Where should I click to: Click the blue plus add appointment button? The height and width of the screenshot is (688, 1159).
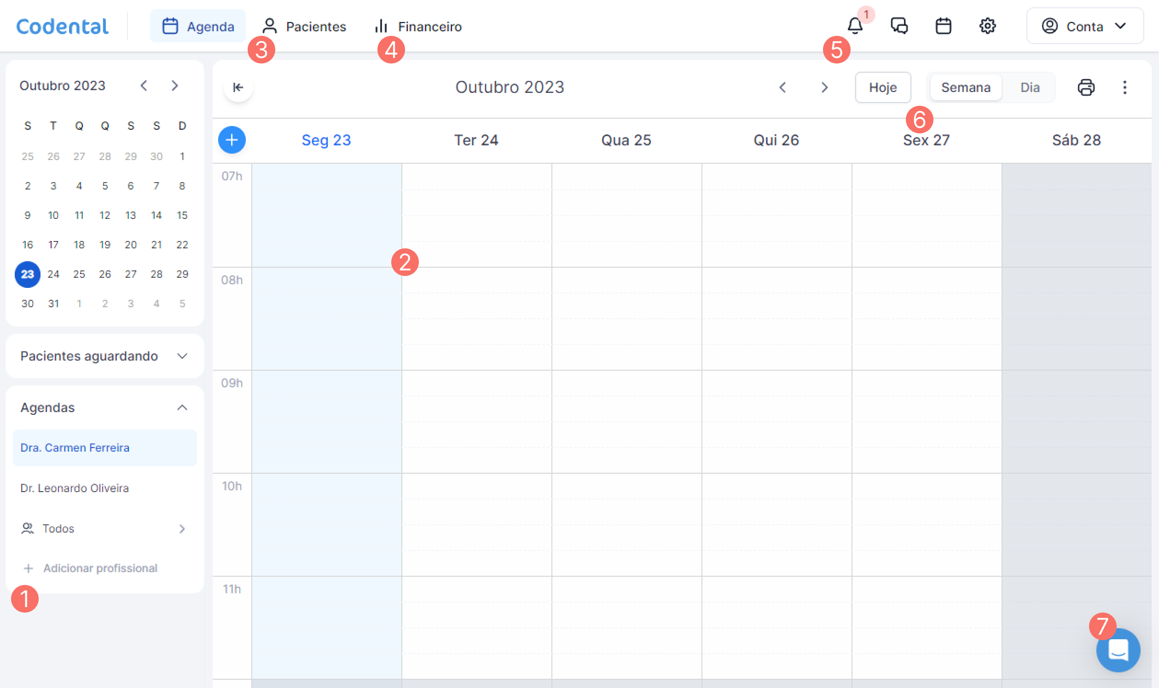[232, 139]
